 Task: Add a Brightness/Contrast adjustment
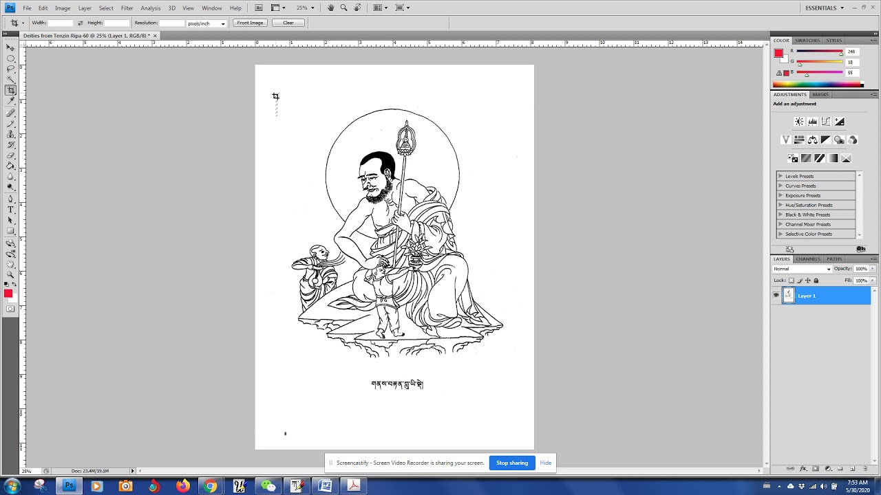(x=799, y=122)
